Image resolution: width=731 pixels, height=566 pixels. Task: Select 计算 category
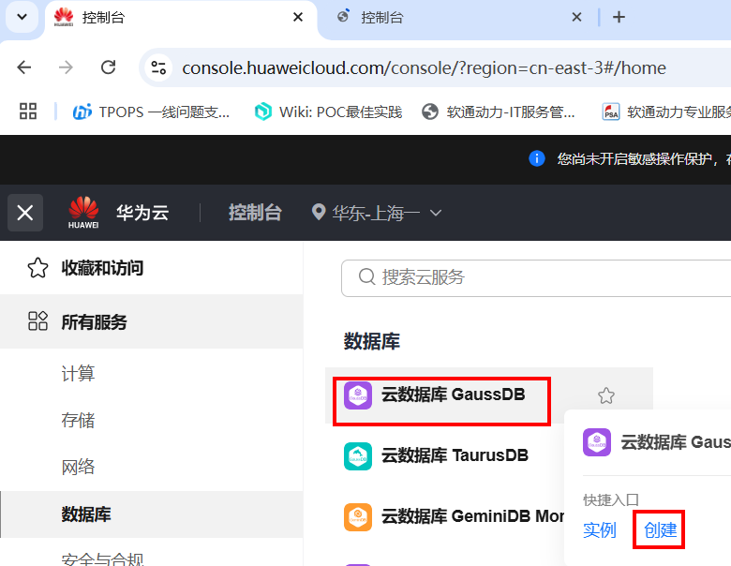pyautogui.click(x=78, y=374)
